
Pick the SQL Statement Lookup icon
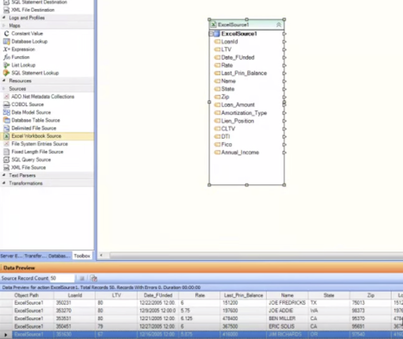coord(7,73)
